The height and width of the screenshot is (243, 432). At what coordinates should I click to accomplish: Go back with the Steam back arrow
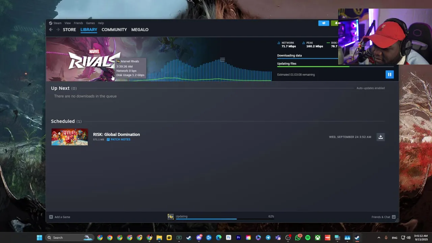(51, 30)
